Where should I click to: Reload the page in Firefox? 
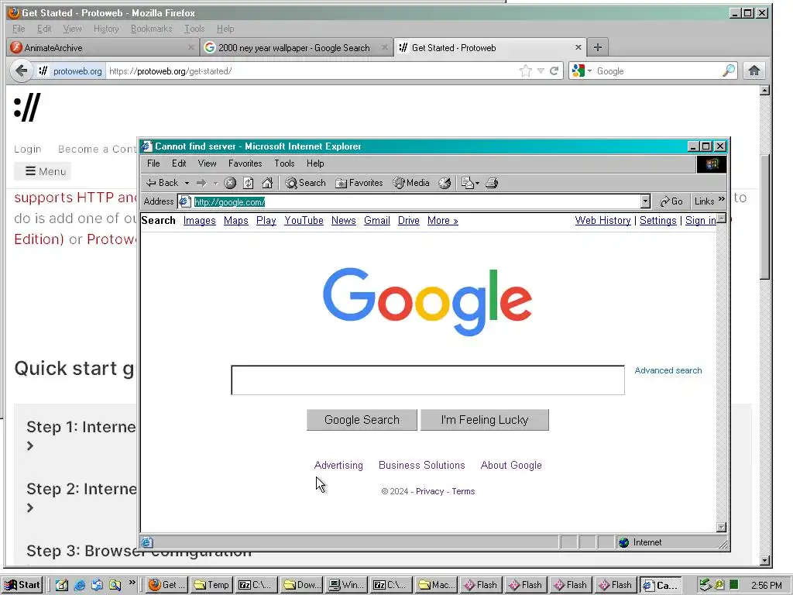pyautogui.click(x=554, y=71)
